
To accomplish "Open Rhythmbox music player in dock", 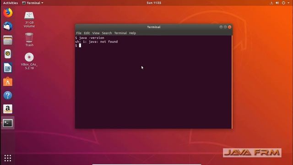I will 8,54.
